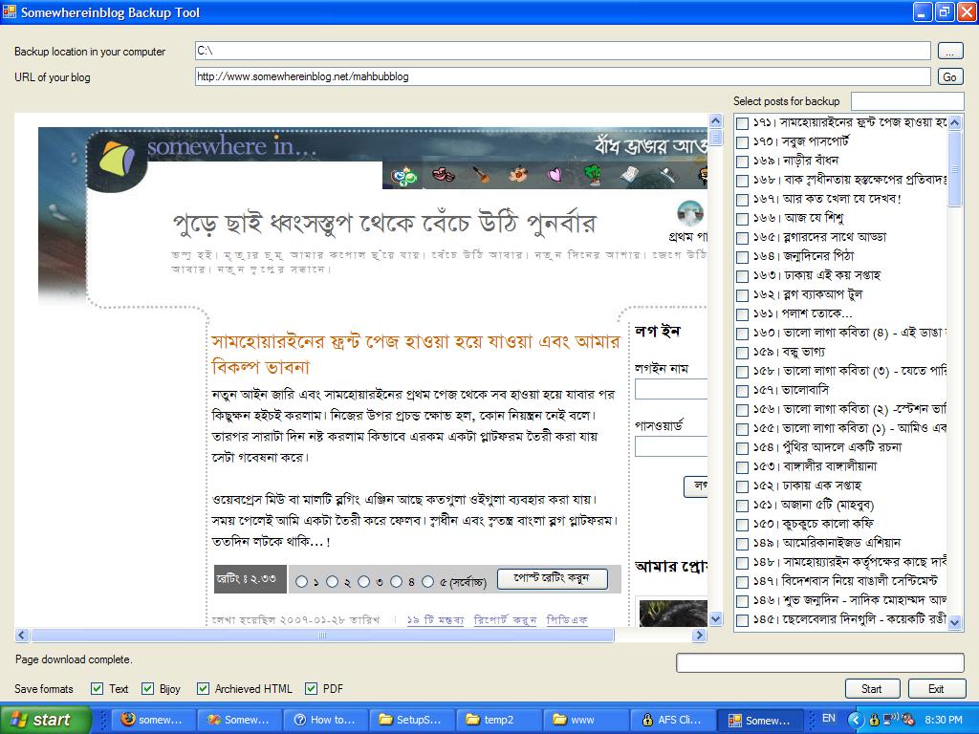Viewport: 979px width, 734px height.
Task: Open the How to help taskbar item
Action: [325, 720]
